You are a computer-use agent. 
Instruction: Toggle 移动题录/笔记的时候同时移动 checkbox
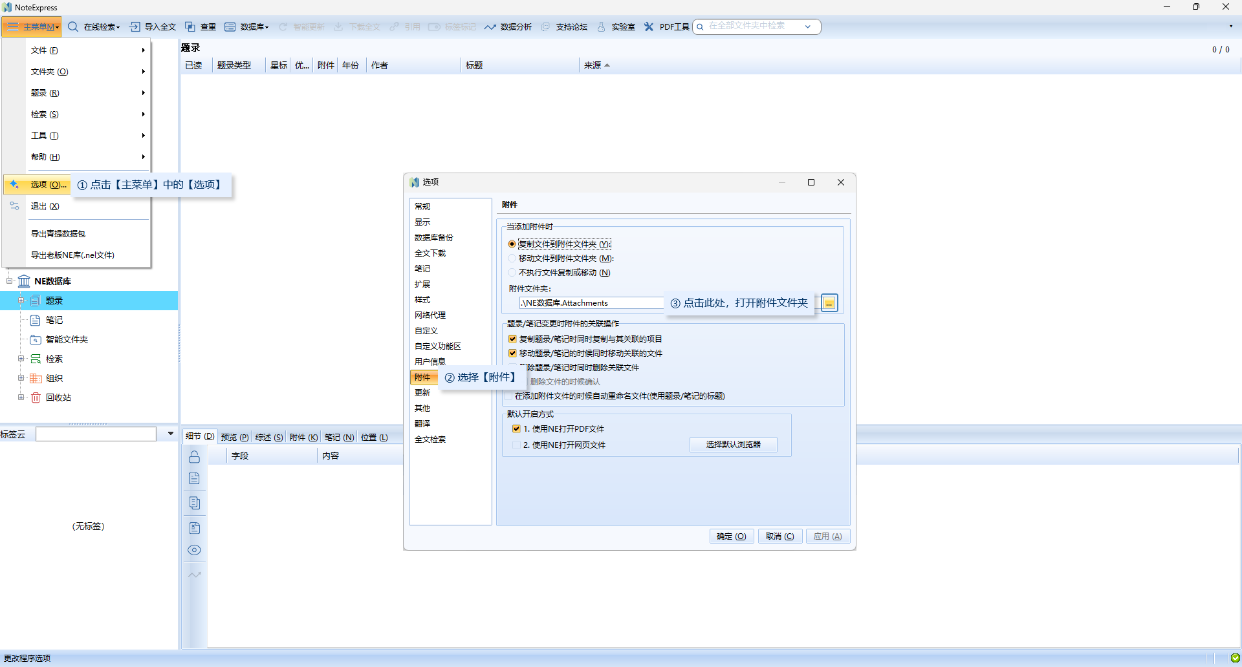[x=512, y=354]
